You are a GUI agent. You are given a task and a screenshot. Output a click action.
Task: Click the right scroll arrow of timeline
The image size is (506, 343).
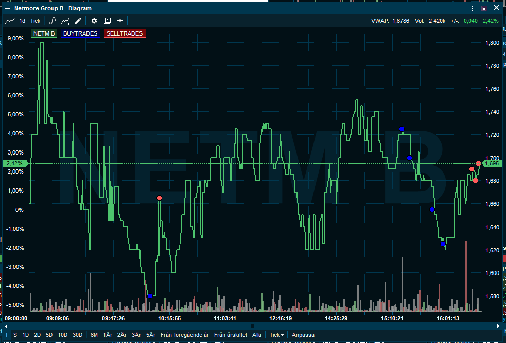499,326
